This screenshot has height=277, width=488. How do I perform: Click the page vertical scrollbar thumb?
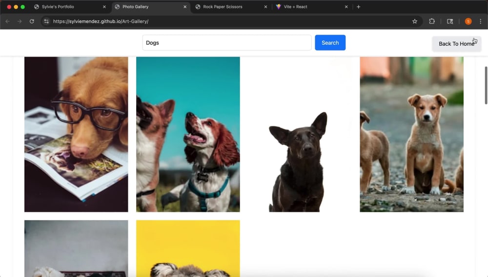coord(486,85)
